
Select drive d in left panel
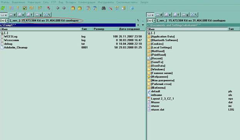click(12, 15)
